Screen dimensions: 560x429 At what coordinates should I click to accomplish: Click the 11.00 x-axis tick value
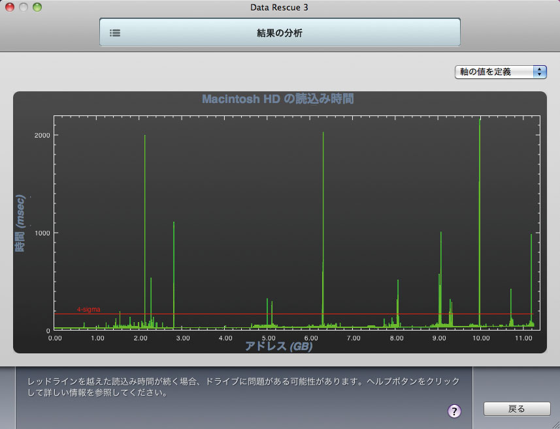[523, 338]
